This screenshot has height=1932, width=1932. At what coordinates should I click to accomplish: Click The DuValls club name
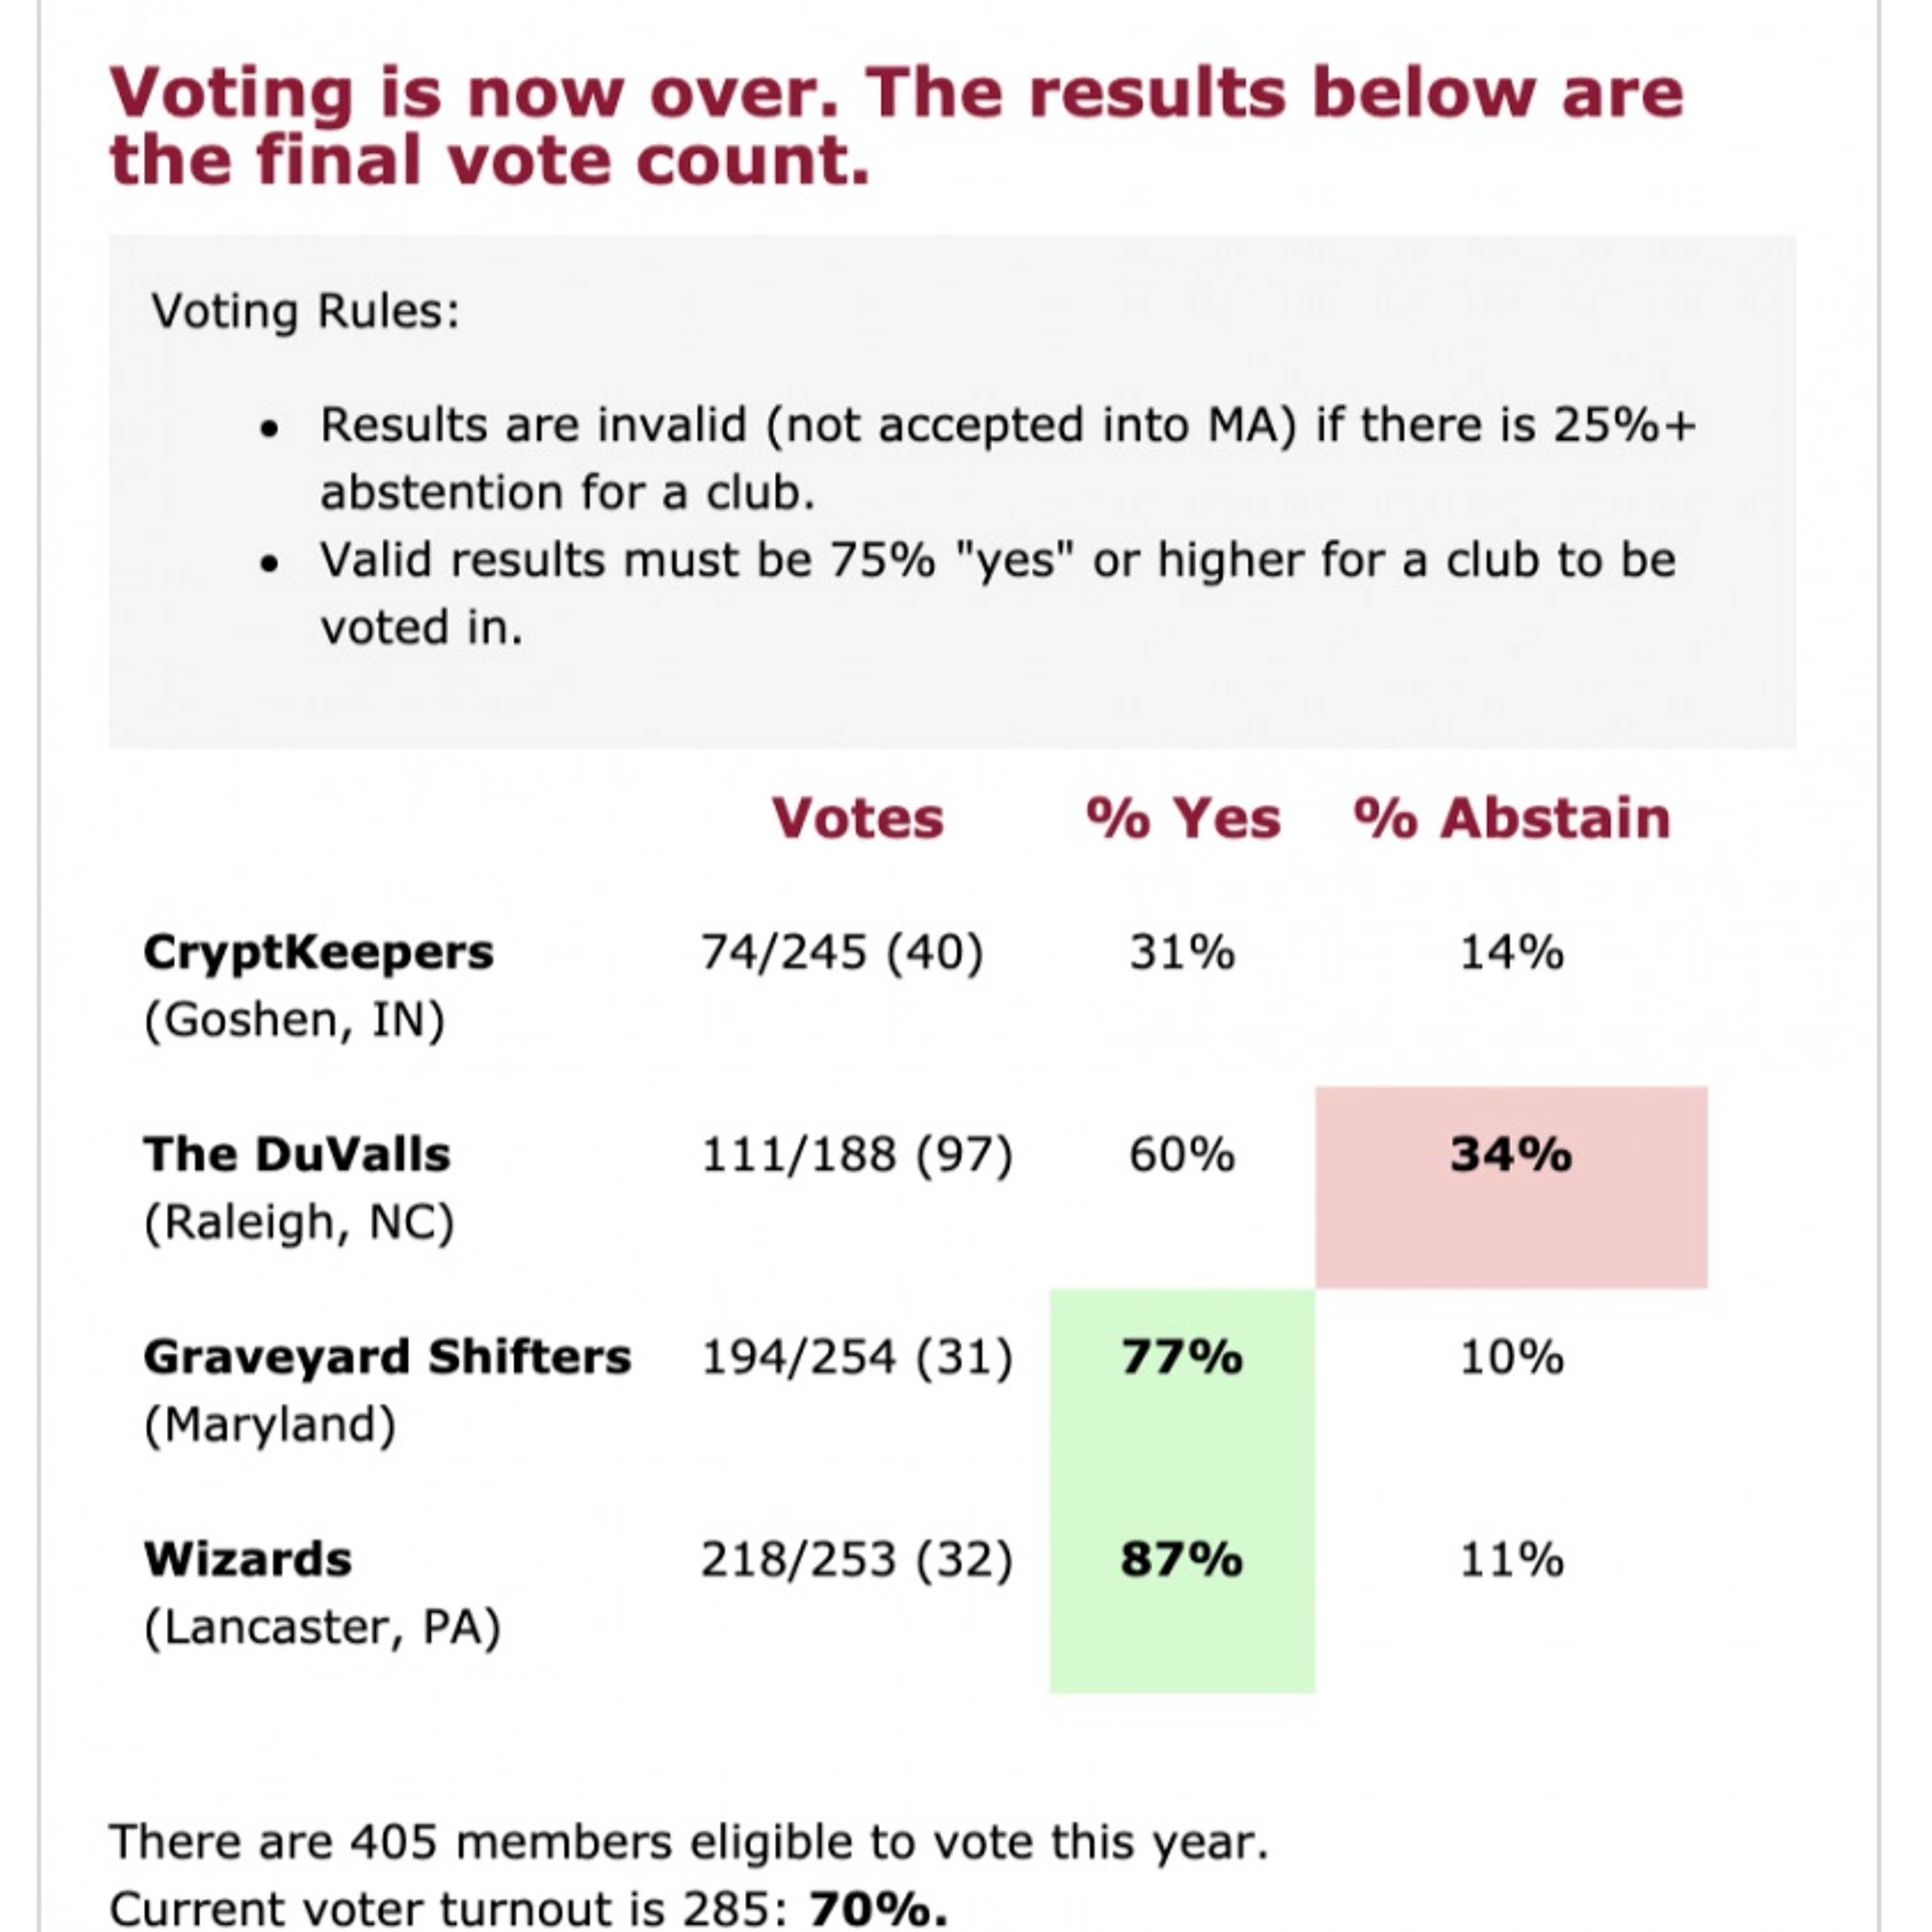pyautogui.click(x=297, y=1154)
